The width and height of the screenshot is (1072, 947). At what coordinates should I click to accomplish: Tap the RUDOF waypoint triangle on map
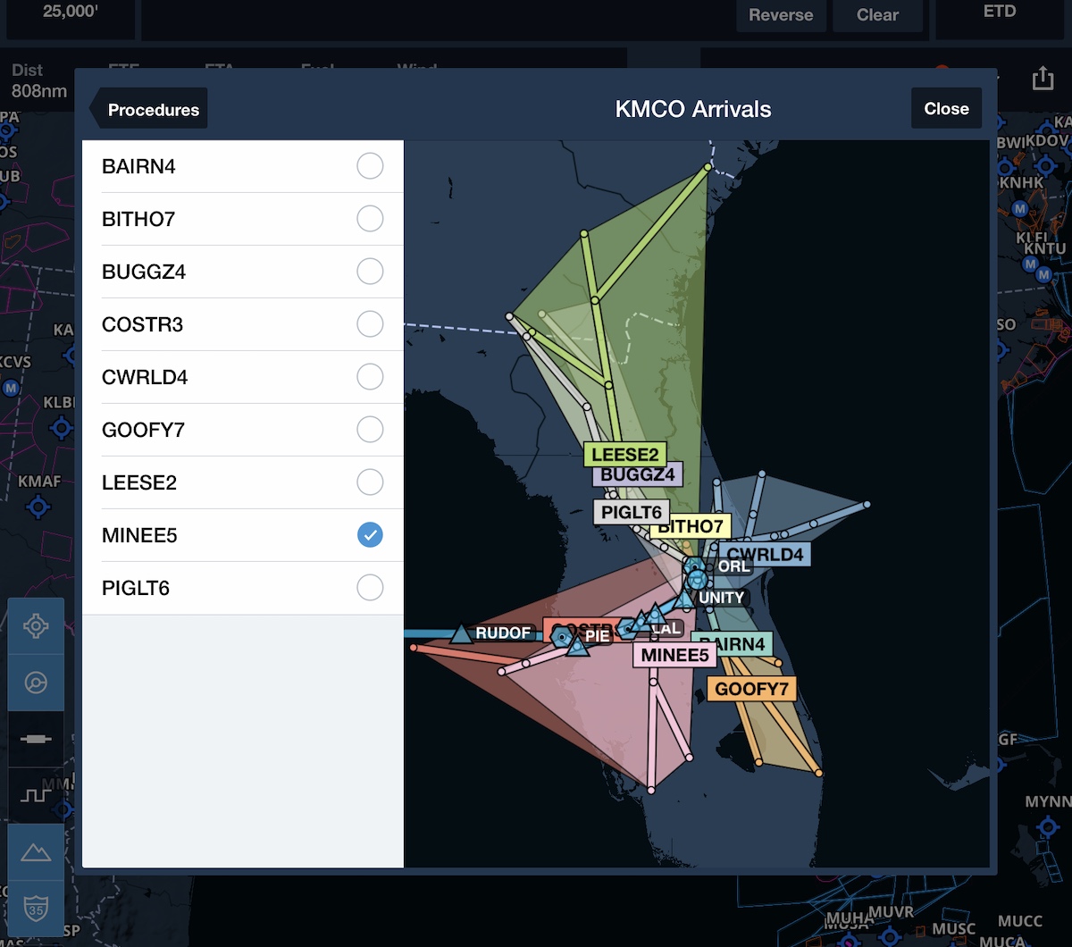(461, 634)
